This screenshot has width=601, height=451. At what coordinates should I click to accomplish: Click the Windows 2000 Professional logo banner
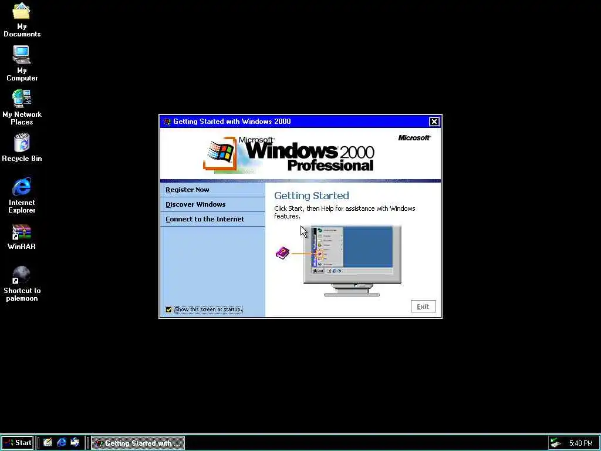pos(289,154)
